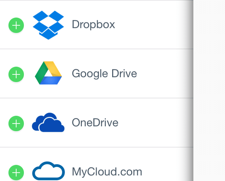Image resolution: width=225 pixels, height=181 pixels.
Task: Select the Dropbox text label
Action: click(x=94, y=25)
